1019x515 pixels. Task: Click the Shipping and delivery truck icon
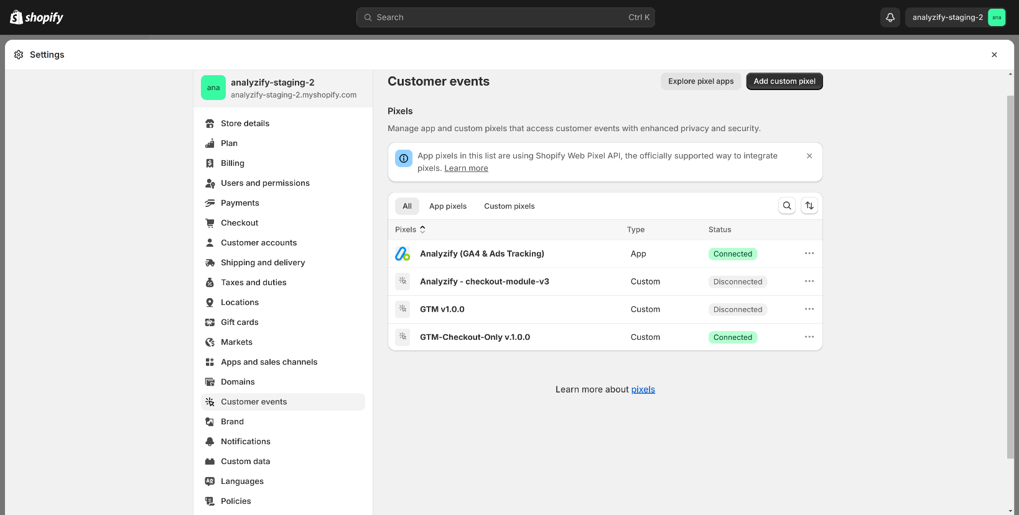210,263
